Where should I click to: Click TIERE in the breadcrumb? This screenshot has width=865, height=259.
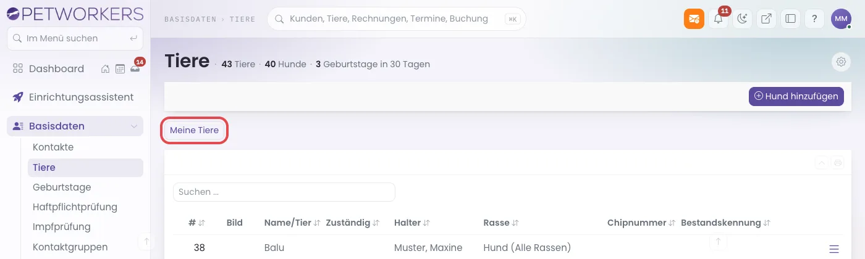click(x=243, y=19)
